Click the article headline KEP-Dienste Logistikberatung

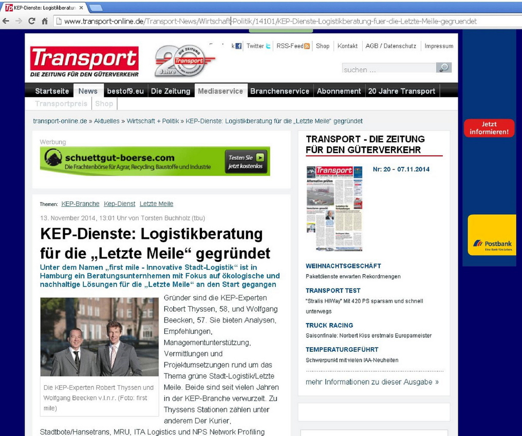tap(155, 243)
